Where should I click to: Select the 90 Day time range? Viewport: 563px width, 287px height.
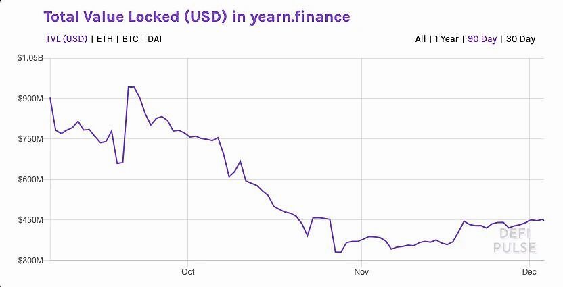(482, 39)
